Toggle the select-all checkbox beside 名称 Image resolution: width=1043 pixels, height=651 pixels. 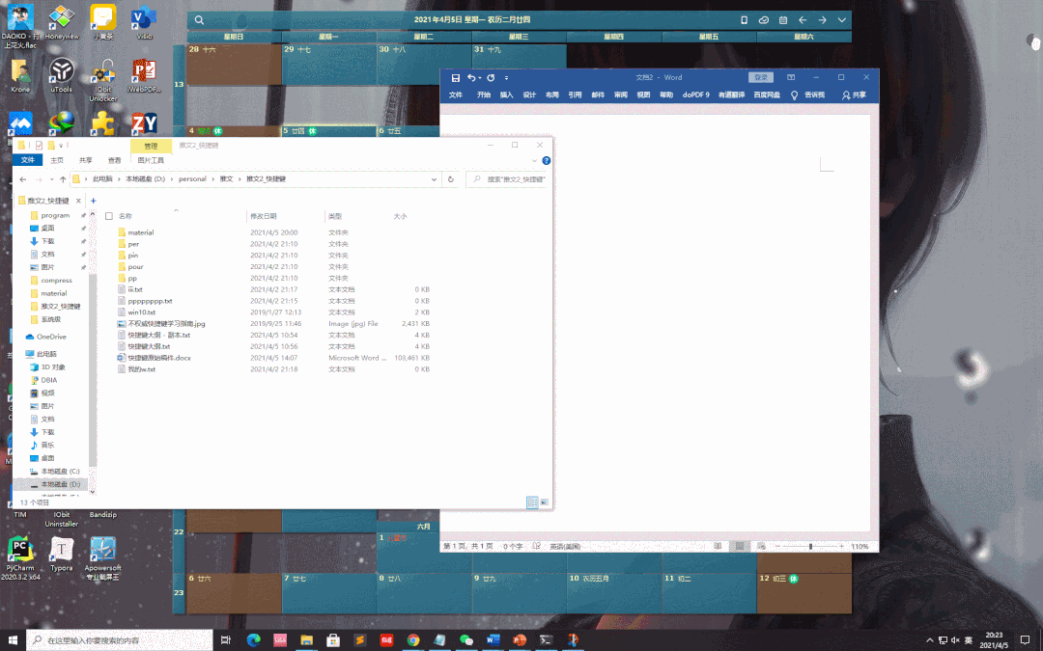click(109, 216)
